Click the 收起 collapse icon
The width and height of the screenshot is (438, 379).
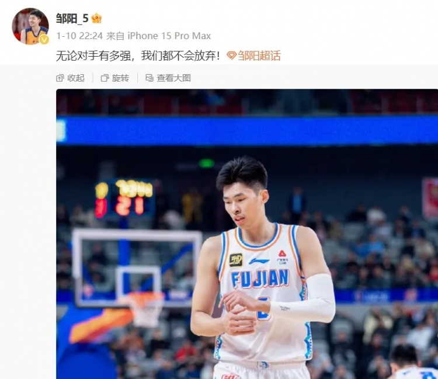click(x=60, y=78)
